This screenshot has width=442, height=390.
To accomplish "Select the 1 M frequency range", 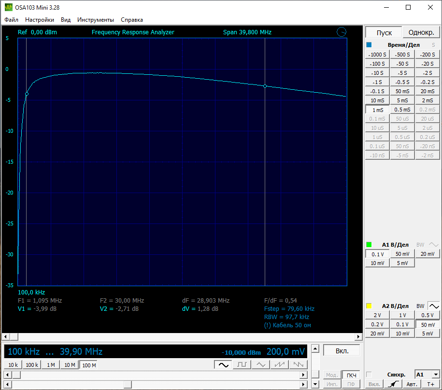I will click(51, 365).
